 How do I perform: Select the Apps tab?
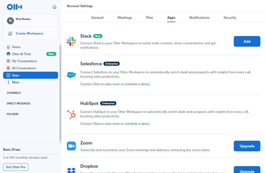pos(171,18)
